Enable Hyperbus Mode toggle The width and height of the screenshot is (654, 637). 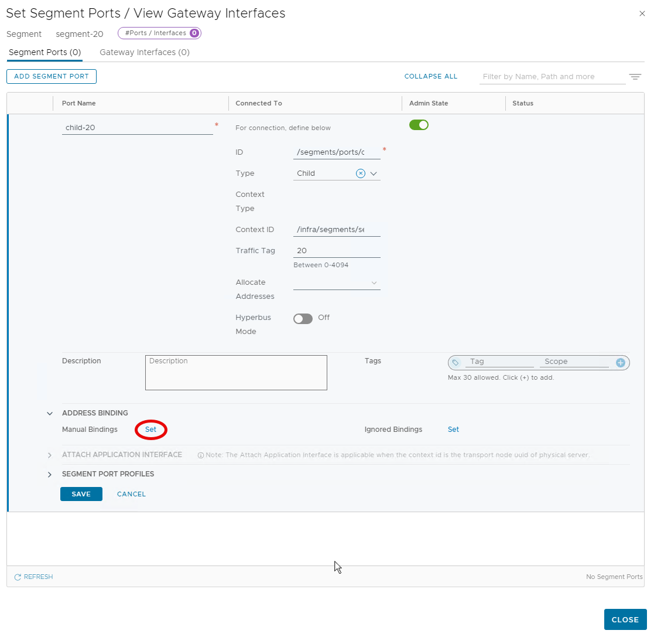tap(303, 319)
